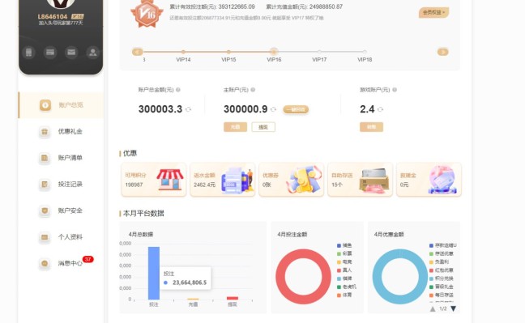Toggle the 彩票 legend in betting donut chart
The width and height of the screenshot is (525, 323).
pyautogui.click(x=344, y=253)
